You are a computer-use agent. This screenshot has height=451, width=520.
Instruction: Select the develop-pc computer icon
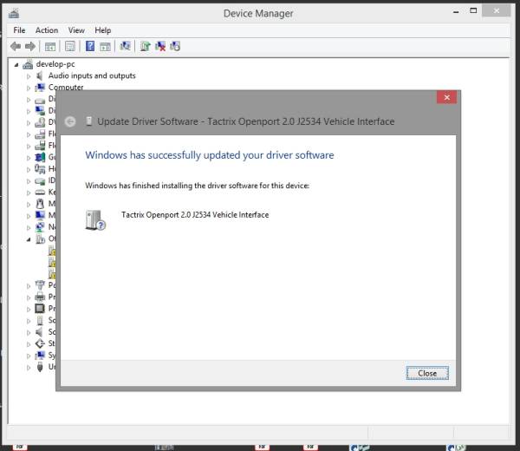point(28,64)
